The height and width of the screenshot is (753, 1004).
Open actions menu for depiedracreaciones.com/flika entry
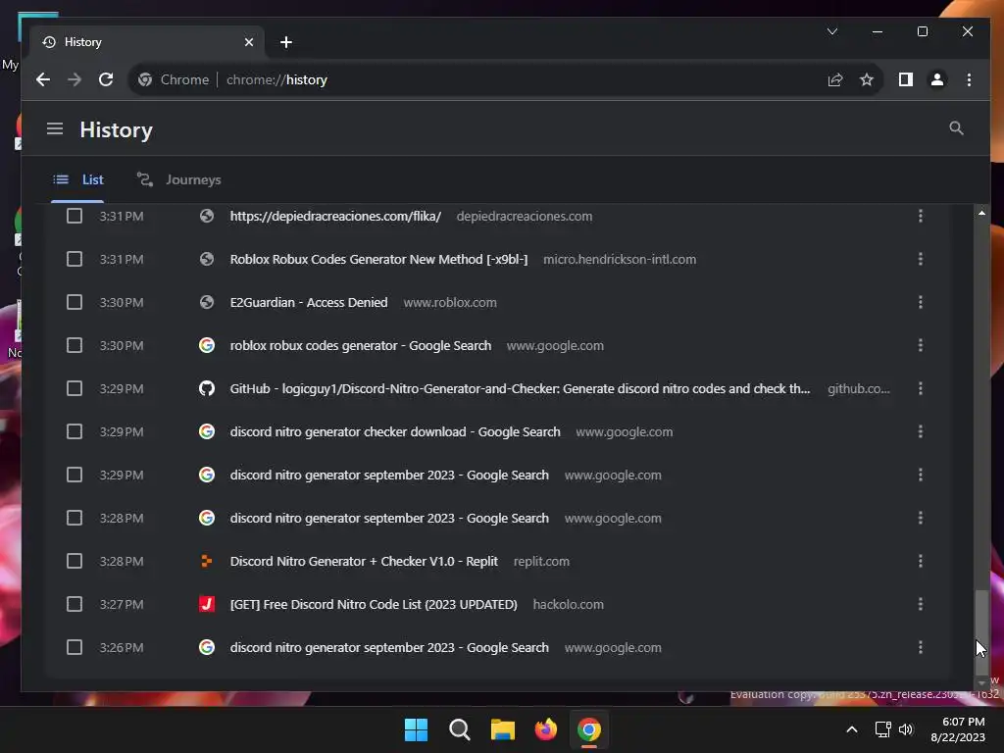[x=920, y=216]
